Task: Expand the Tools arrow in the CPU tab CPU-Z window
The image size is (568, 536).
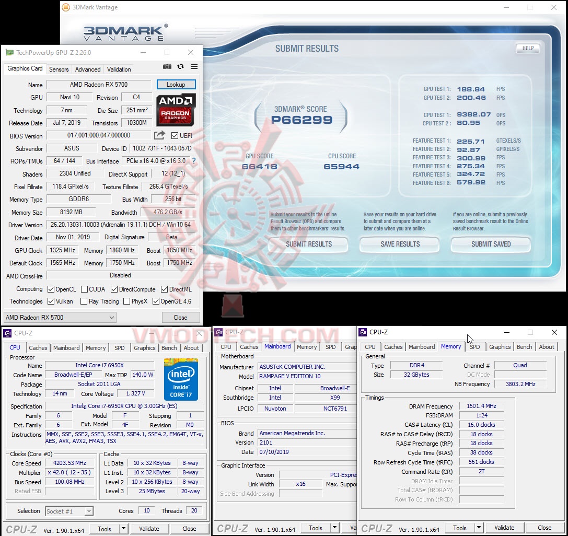Action: pos(123,529)
